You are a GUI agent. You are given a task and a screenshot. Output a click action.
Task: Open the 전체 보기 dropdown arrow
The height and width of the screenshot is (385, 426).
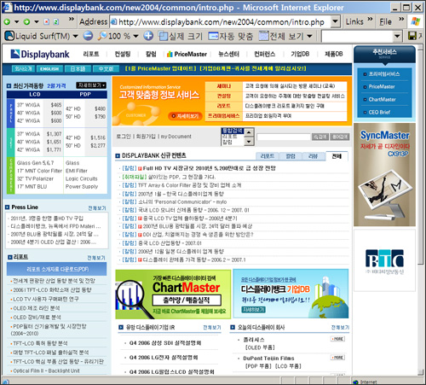pyautogui.click(x=309, y=36)
